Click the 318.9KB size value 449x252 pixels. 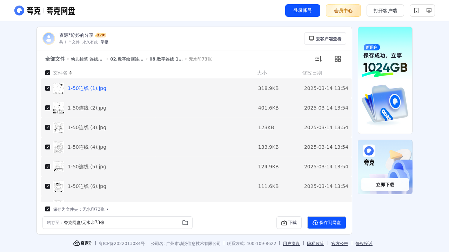point(268,88)
